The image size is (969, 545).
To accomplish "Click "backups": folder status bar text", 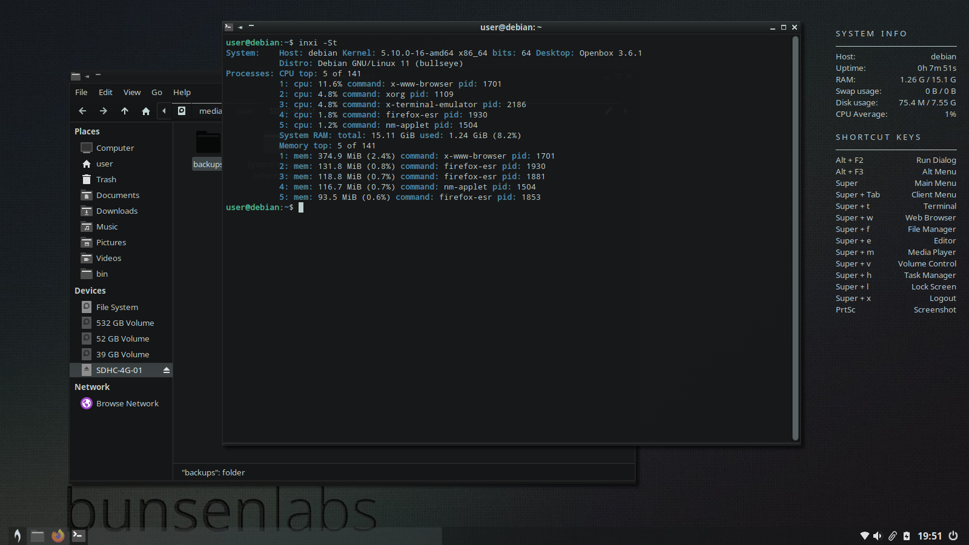I will 213,472.
